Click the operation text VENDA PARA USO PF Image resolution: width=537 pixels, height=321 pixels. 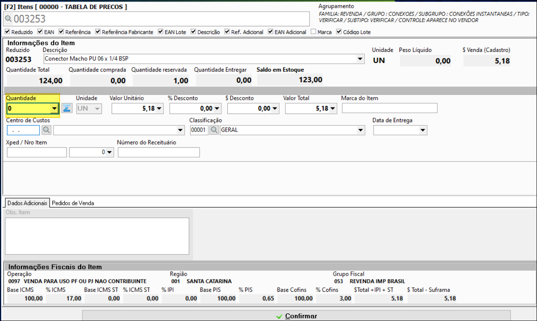(x=85, y=281)
